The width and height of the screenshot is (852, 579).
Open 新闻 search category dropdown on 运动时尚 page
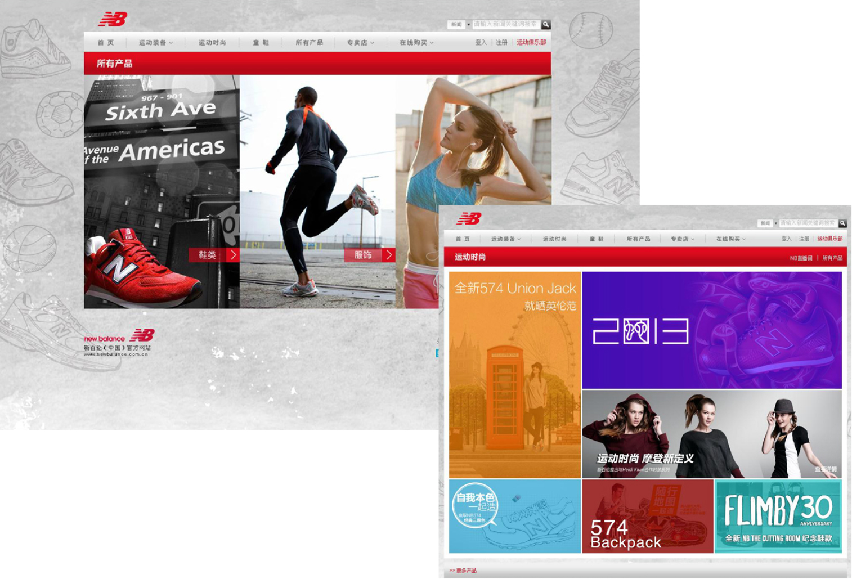pos(768,223)
